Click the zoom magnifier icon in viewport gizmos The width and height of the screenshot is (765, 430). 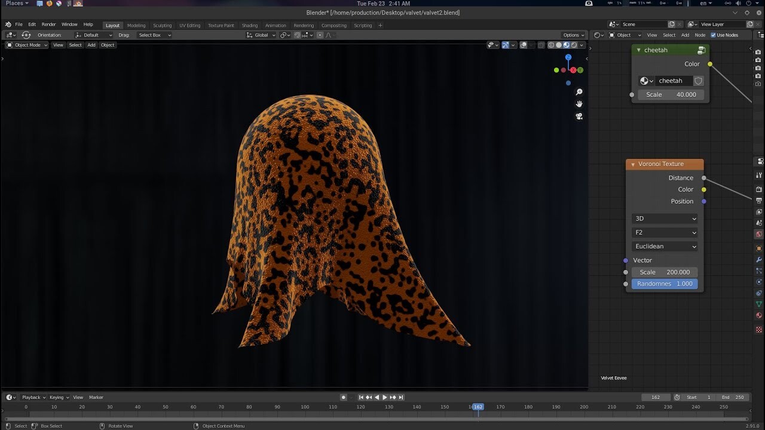[x=579, y=92]
